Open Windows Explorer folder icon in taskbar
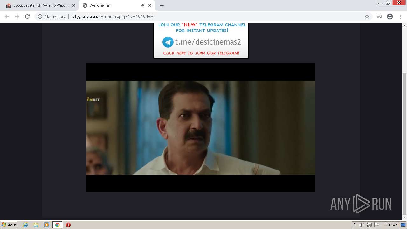 coord(36,225)
